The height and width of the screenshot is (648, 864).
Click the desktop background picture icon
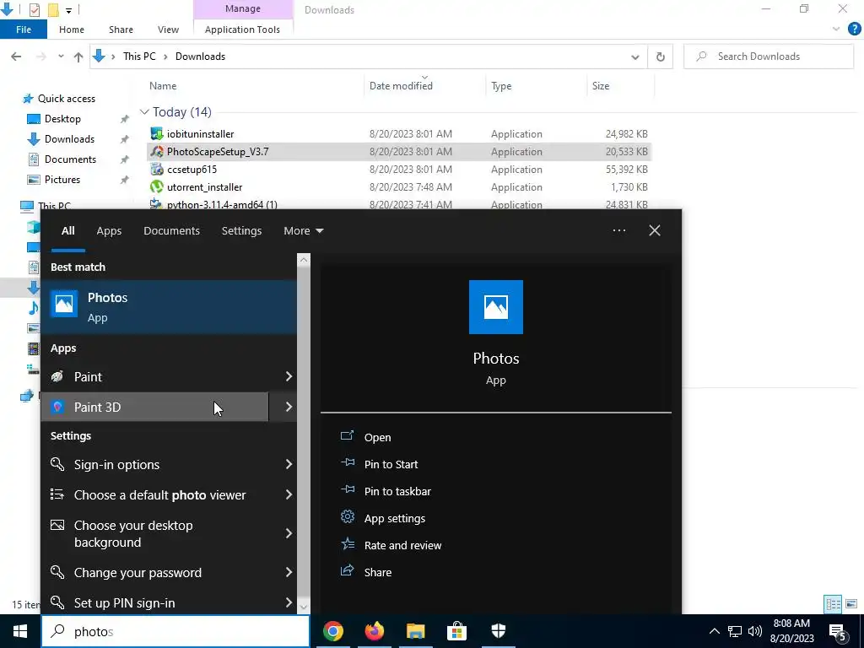57,525
